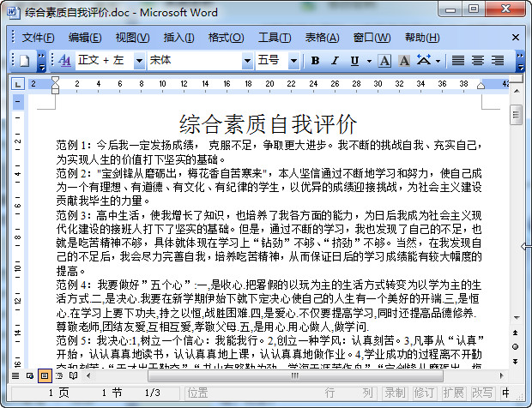Click the horizontal scrollbar thumb
Viewport: 532px width, 408px height.
pyautogui.click(x=295, y=375)
